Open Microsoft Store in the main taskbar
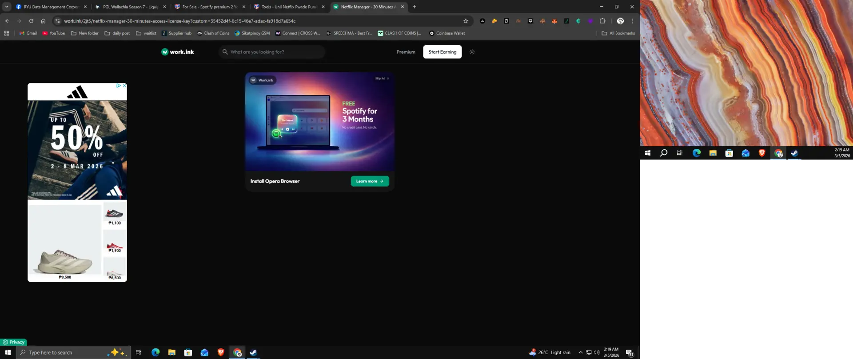 [188, 352]
